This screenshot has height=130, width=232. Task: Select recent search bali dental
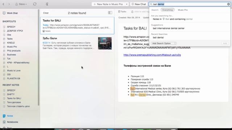[x=158, y=38]
